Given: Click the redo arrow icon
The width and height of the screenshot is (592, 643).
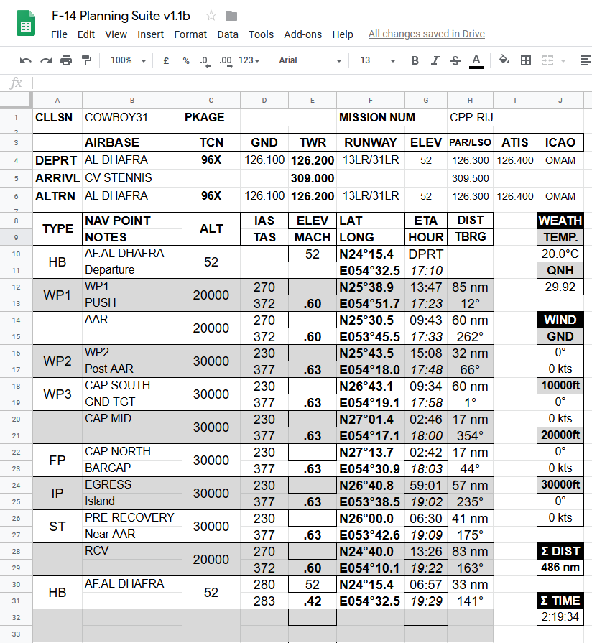Looking at the screenshot, I should coord(46,60).
